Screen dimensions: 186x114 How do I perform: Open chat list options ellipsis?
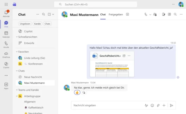coord(37,14)
